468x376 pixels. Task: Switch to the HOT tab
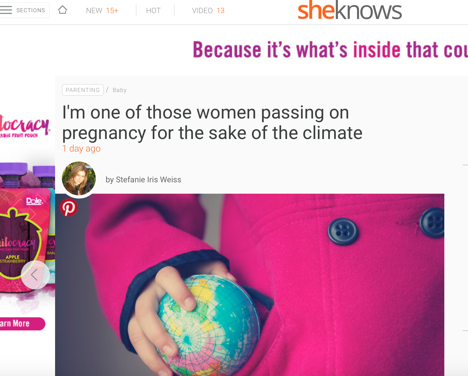pos(153,11)
